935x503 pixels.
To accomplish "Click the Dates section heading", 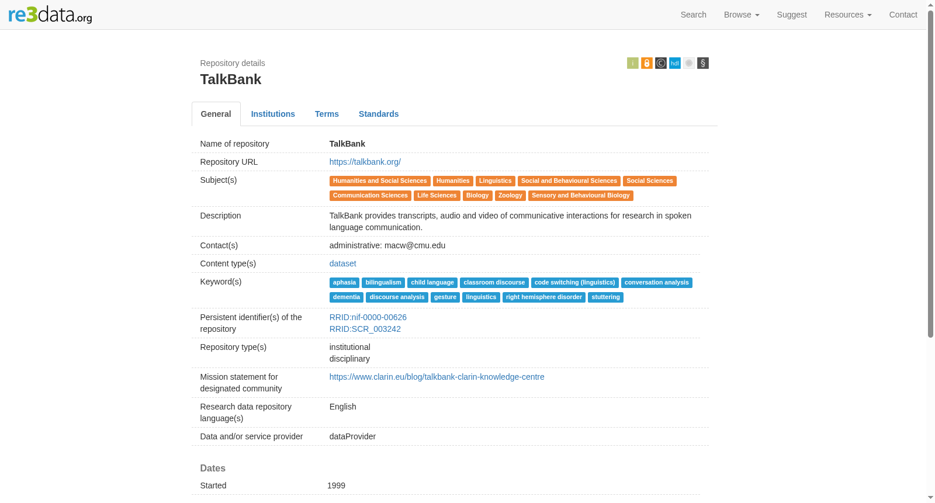I will [213, 468].
